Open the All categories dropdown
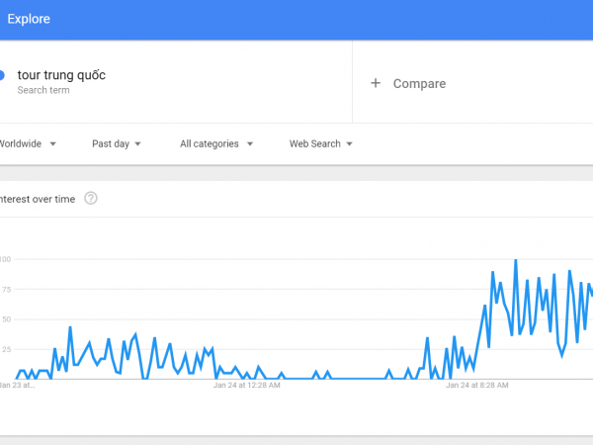Screen dimensions: 593x445 pyautogui.click(x=216, y=143)
